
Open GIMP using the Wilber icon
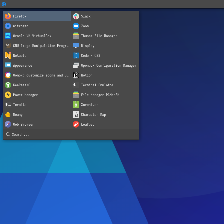point(8,46)
